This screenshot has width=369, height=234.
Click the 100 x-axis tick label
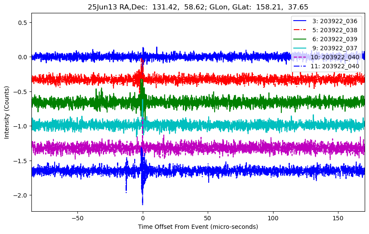[273, 218]
